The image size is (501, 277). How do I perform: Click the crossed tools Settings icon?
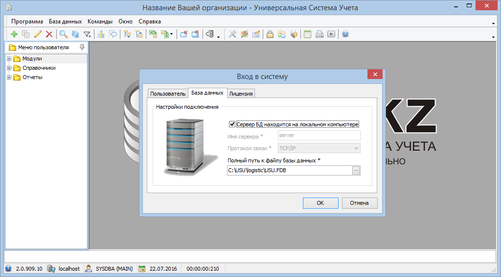click(x=232, y=34)
